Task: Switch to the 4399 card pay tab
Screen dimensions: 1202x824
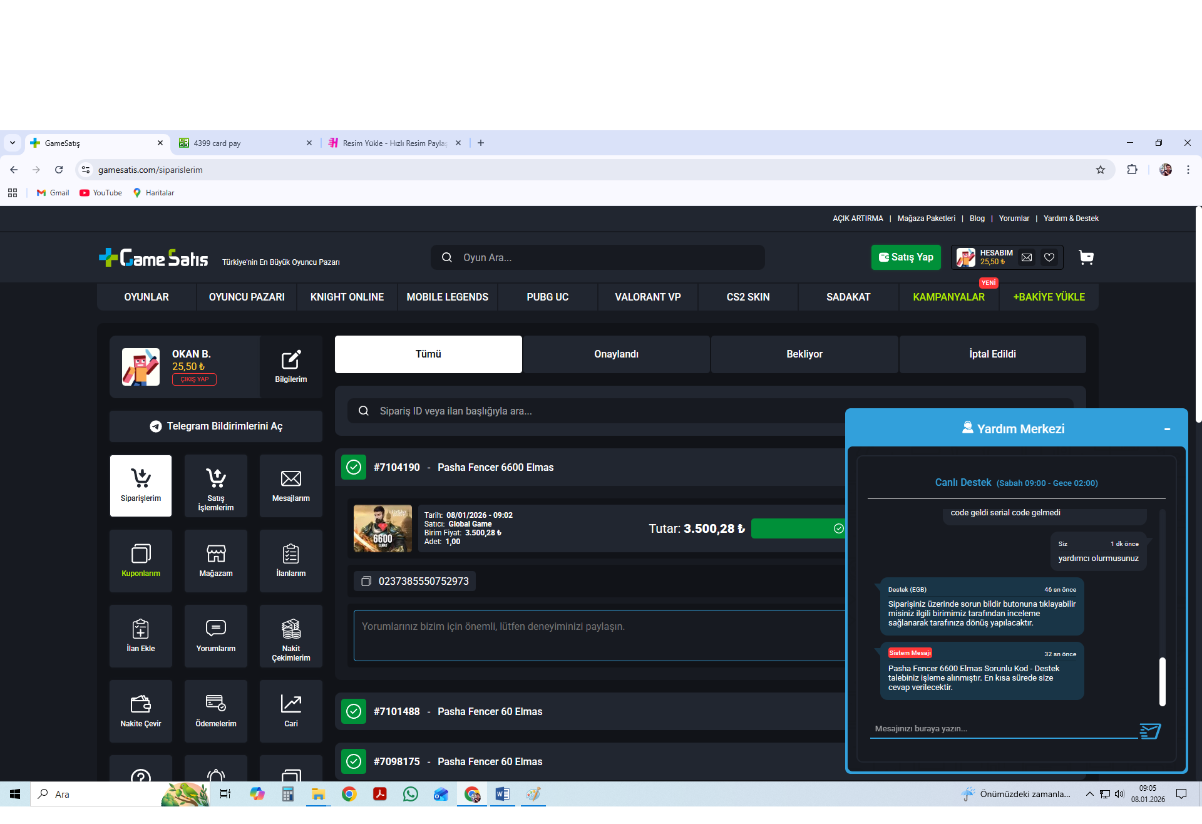Action: (x=245, y=143)
